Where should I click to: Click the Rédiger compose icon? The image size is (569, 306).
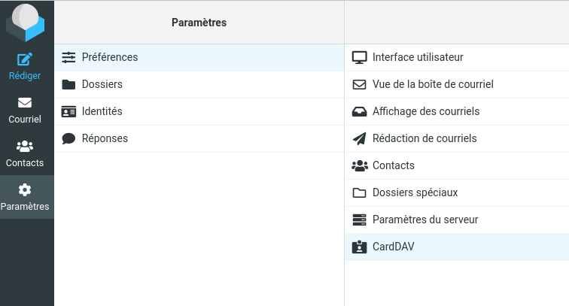pyautogui.click(x=25, y=59)
